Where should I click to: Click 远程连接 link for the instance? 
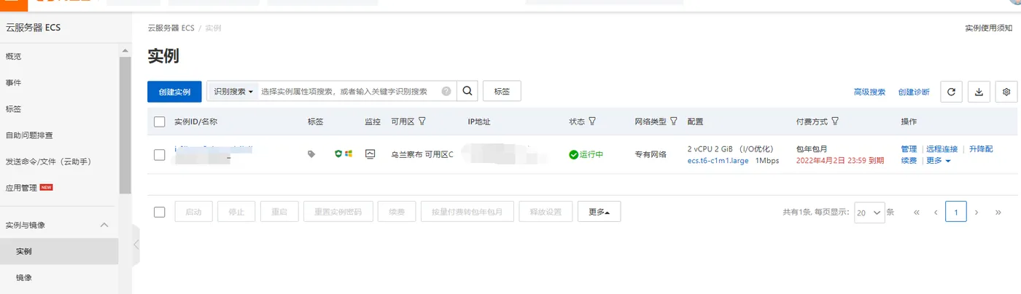942,149
